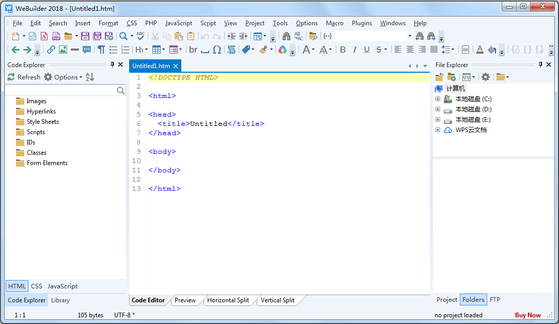Click the Form Elements folder

coord(41,163)
